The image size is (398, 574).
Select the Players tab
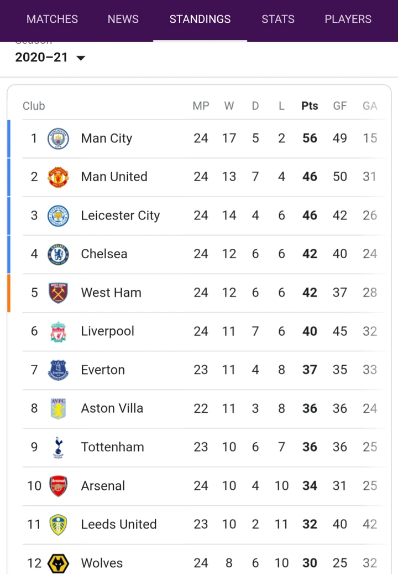pyautogui.click(x=348, y=19)
